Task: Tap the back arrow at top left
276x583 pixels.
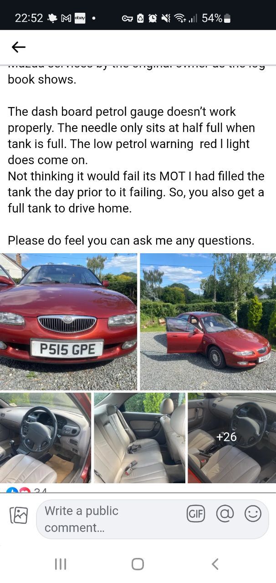Action: [x=19, y=47]
